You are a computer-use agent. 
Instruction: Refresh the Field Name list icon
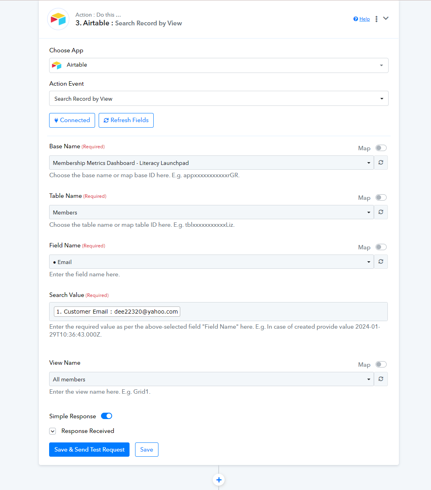381,262
